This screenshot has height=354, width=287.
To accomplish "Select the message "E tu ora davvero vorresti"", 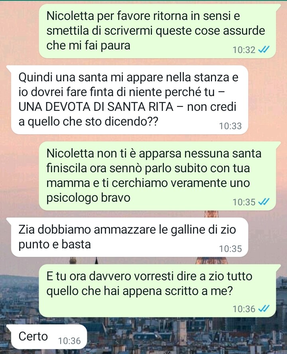I will (x=157, y=291).
